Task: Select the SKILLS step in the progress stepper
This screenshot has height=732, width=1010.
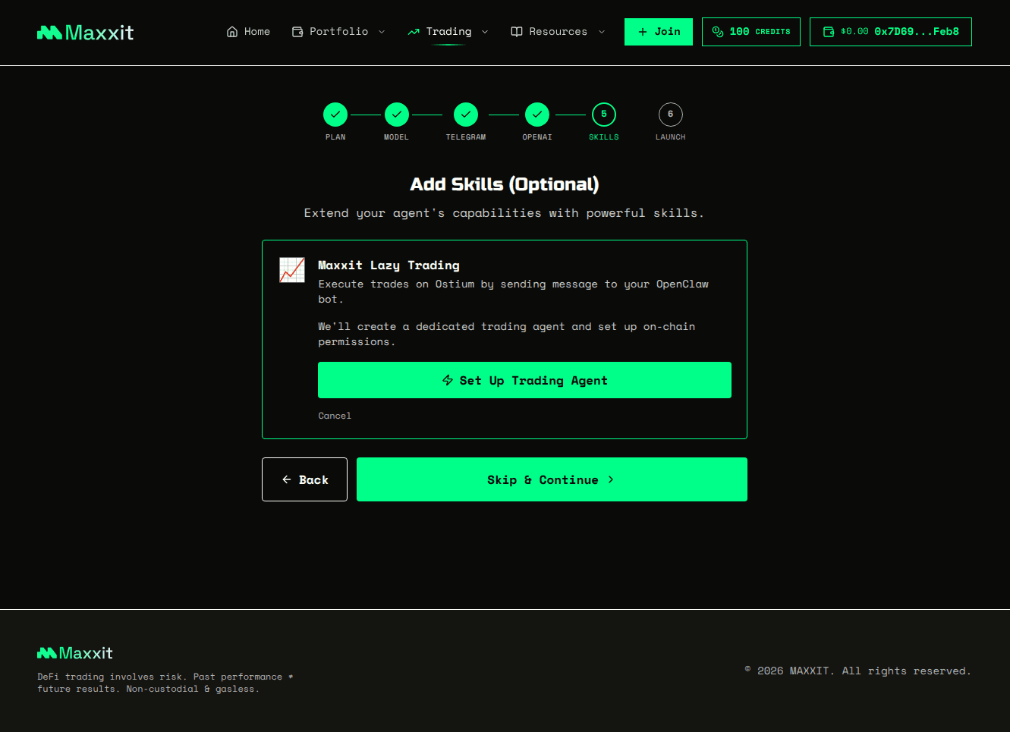Action: [603, 115]
